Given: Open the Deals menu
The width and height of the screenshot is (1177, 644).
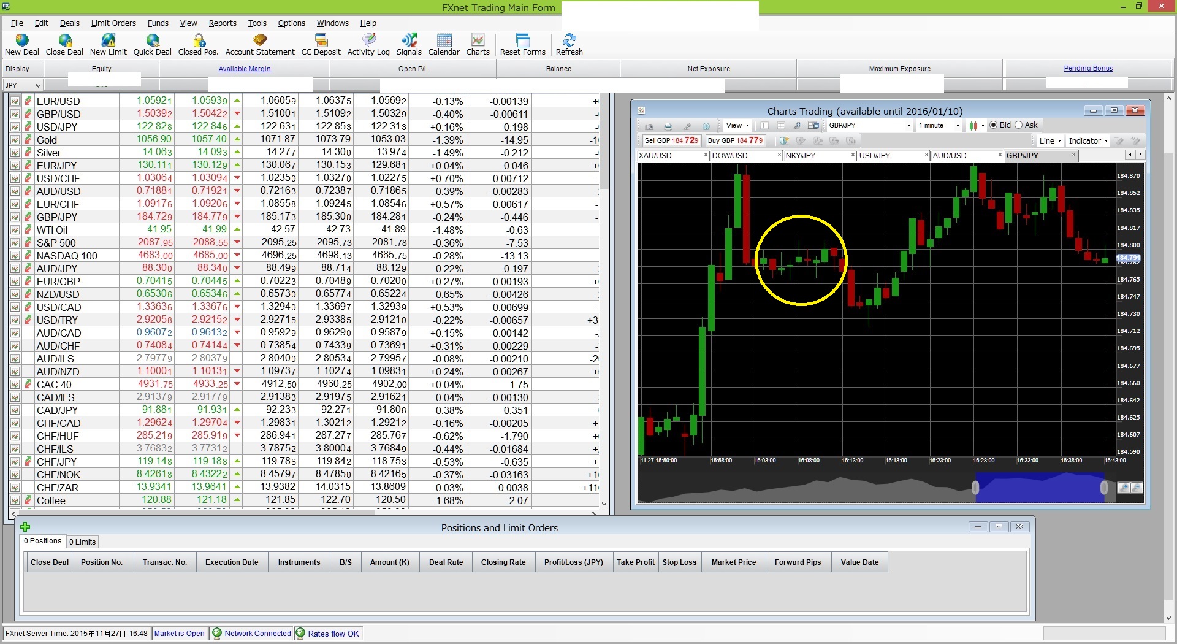Looking at the screenshot, I should tap(69, 23).
